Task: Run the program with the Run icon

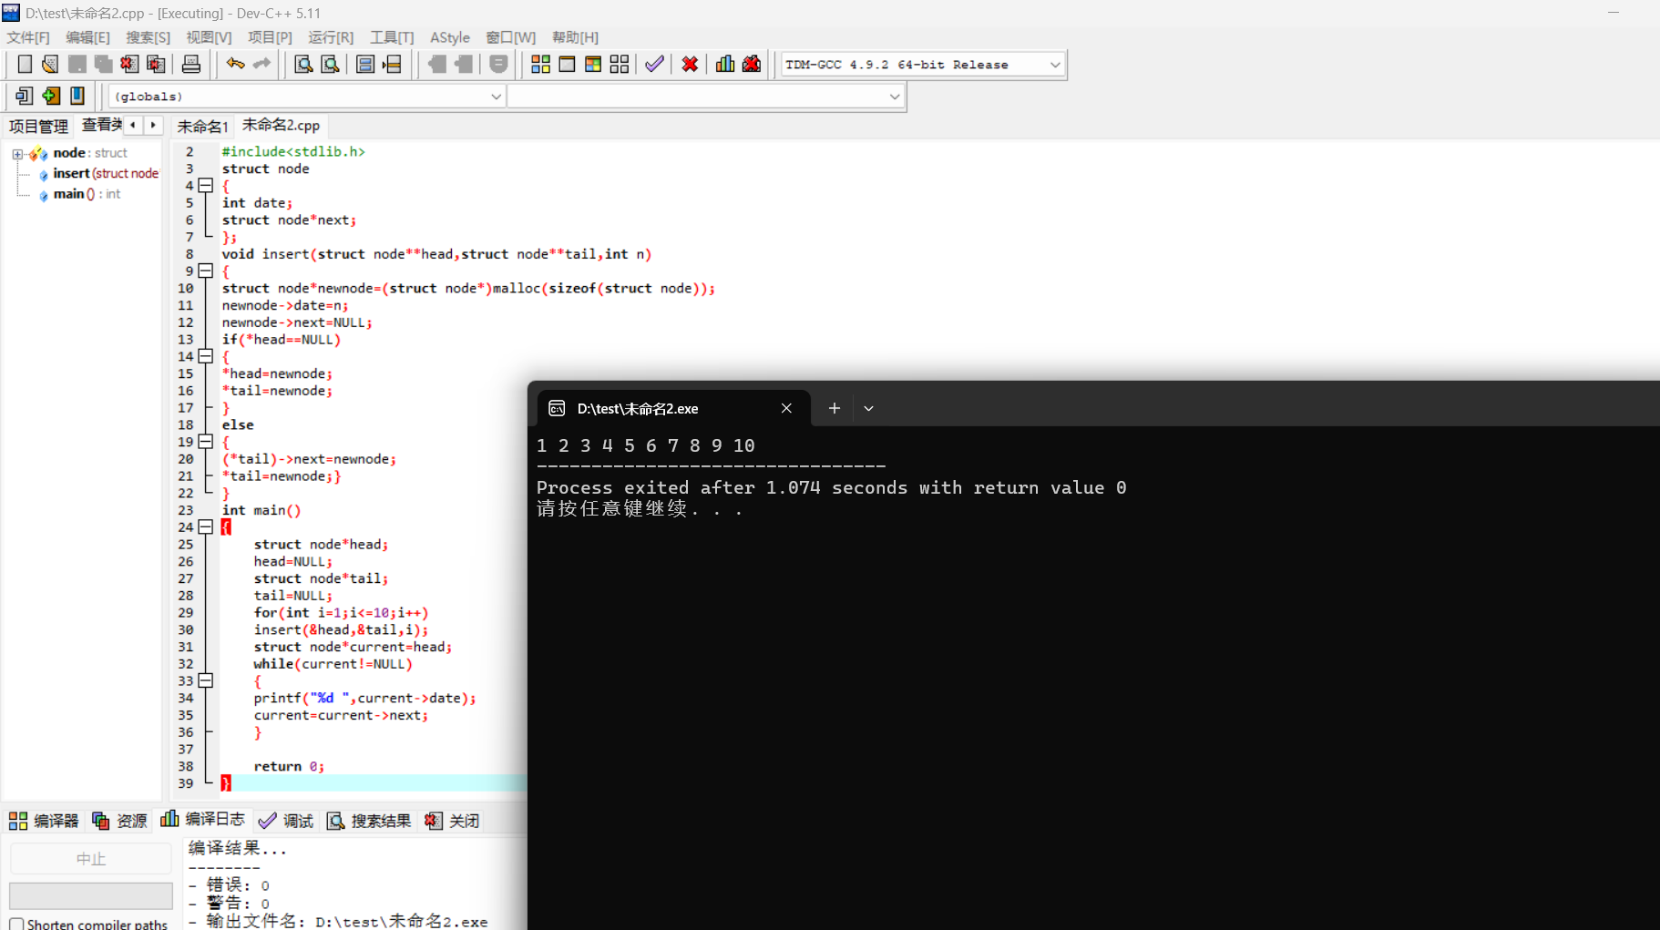Action: (567, 64)
